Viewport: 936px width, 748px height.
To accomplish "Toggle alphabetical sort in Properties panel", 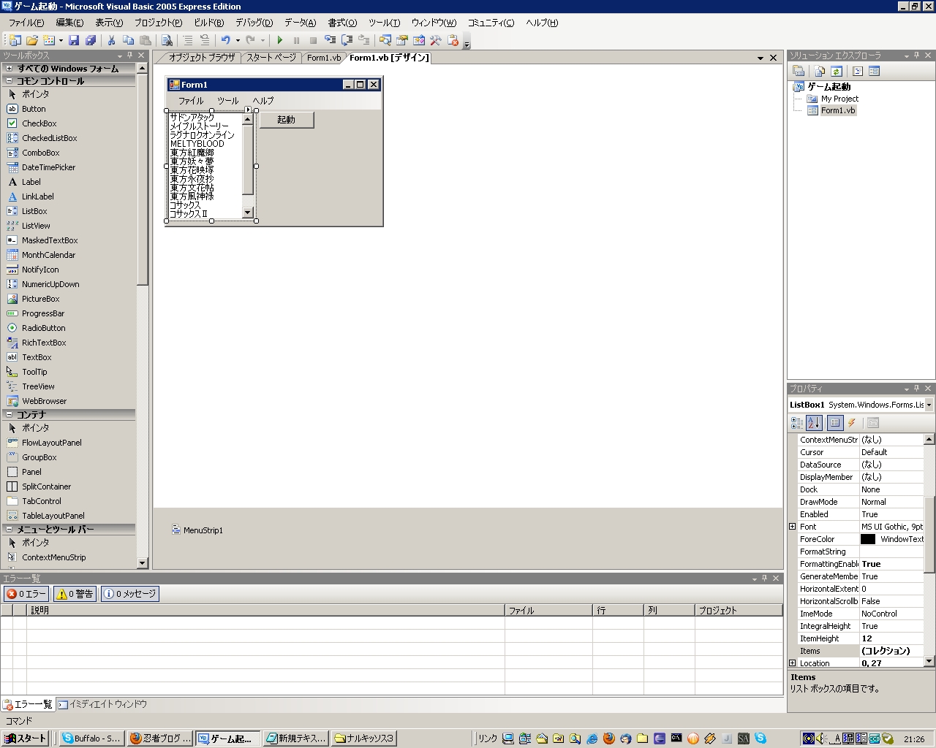I will tap(814, 423).
